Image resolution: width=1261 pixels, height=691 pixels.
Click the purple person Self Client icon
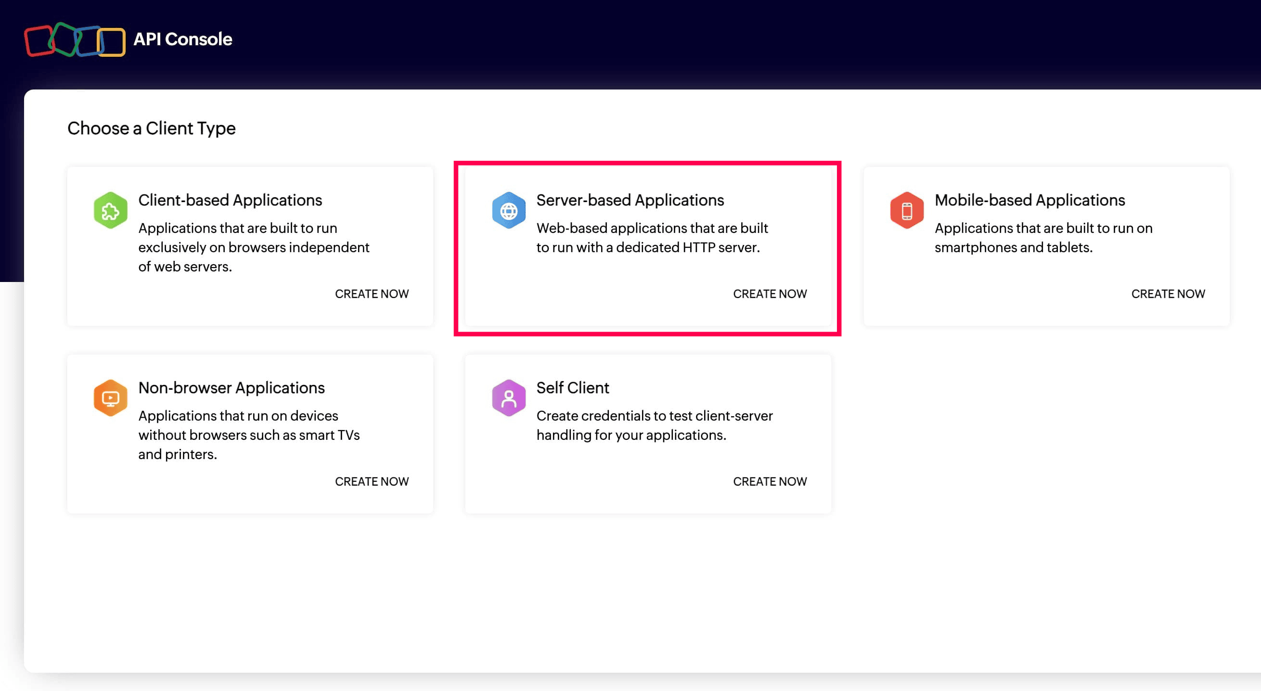(509, 398)
